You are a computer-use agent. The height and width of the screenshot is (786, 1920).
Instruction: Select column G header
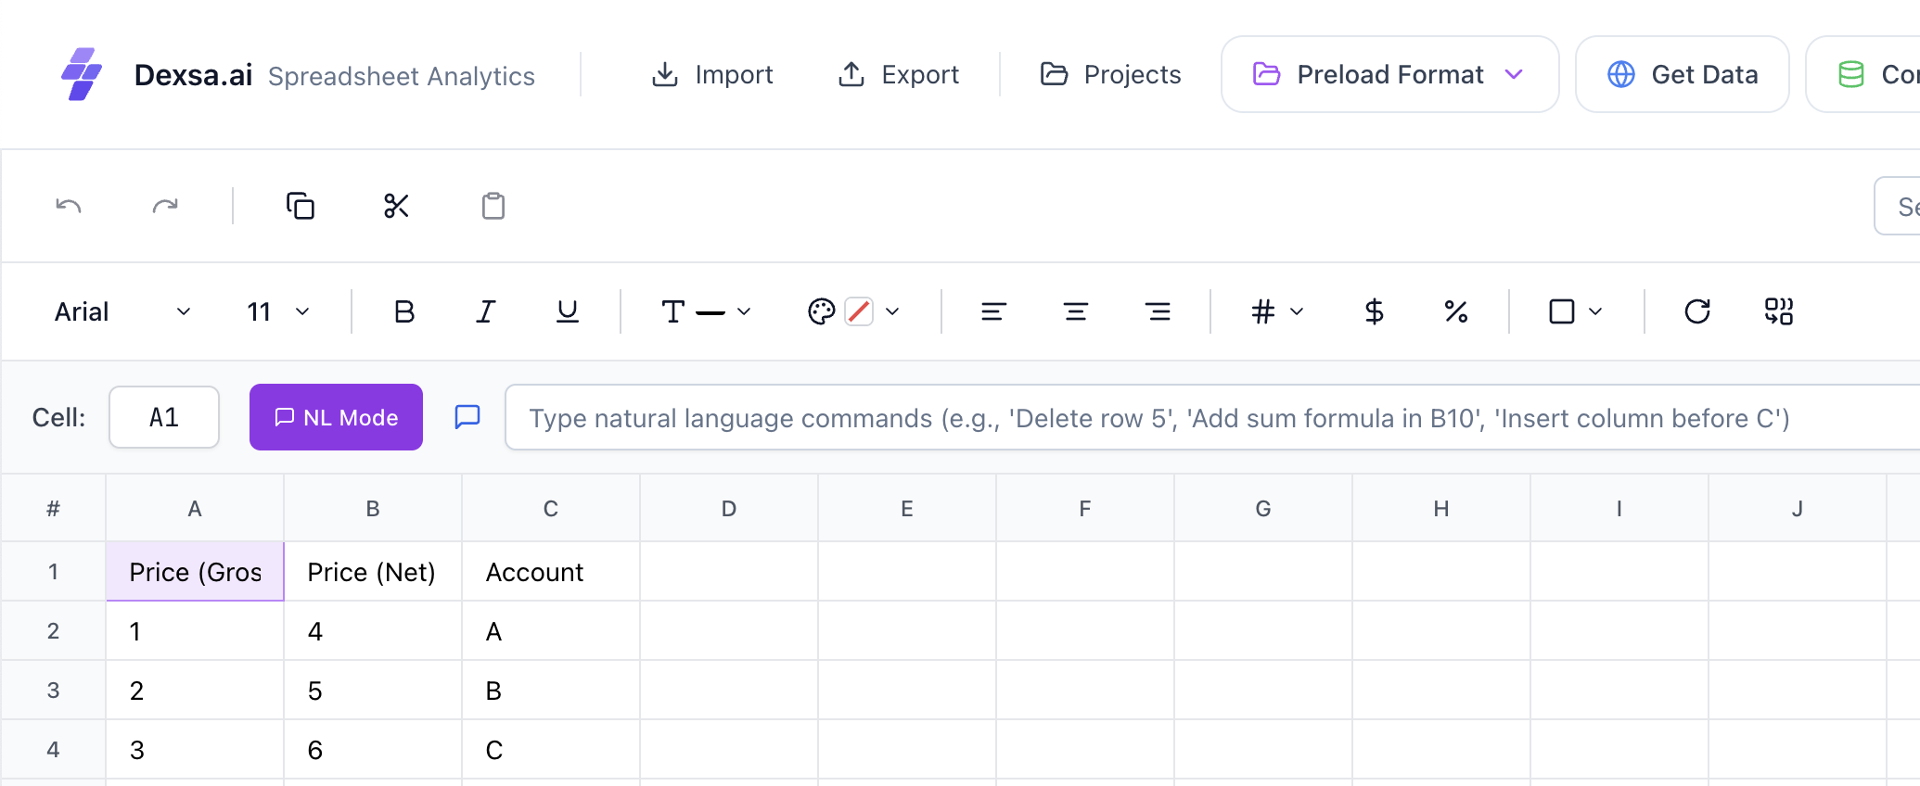click(x=1263, y=508)
